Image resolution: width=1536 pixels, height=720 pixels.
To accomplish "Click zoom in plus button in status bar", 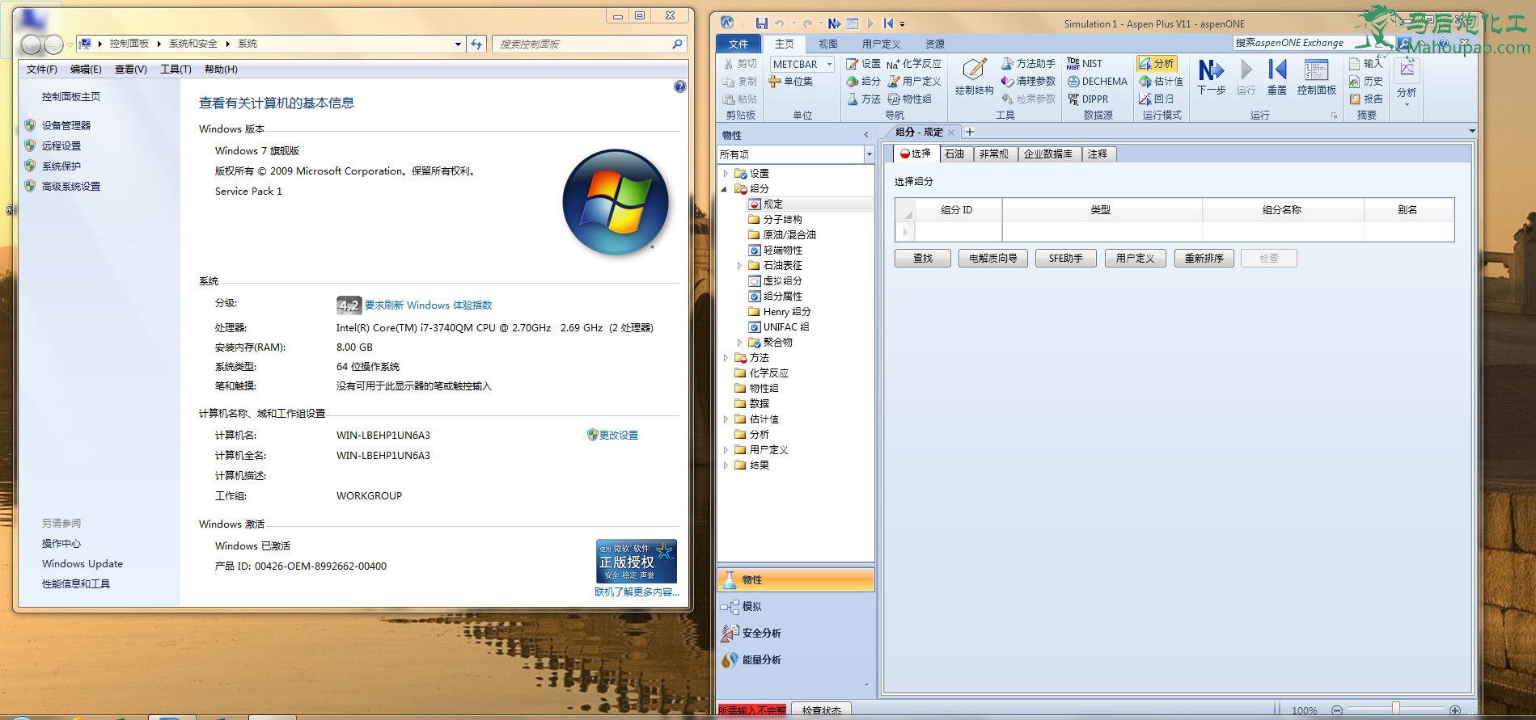I will pyautogui.click(x=1455, y=710).
